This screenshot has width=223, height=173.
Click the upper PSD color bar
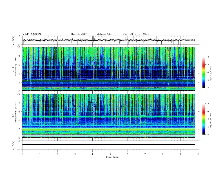click(x=204, y=72)
